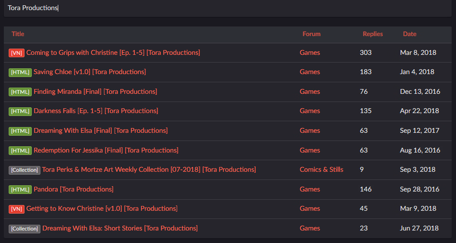456x243 pixels.
Task: Sort results by Replies column header
Action: [373, 34]
